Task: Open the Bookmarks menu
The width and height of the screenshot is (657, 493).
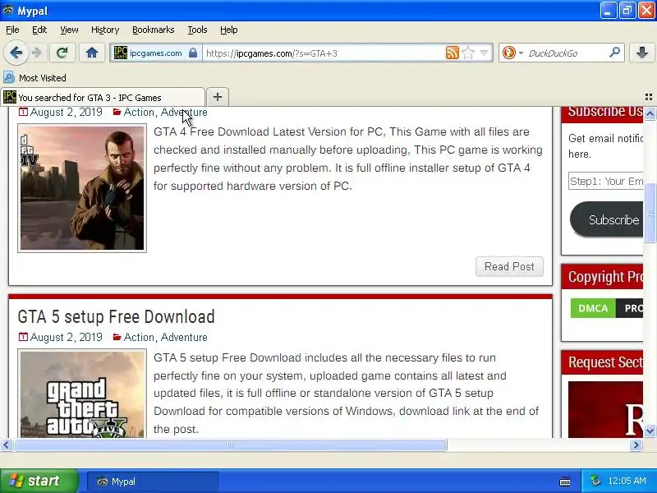Action: pos(154,30)
